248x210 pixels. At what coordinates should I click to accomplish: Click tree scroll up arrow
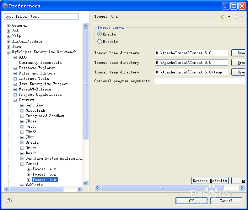85,26
